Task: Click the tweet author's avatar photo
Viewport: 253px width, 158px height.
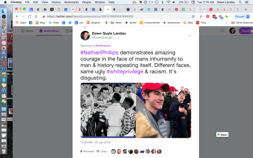Action: coord(85,36)
